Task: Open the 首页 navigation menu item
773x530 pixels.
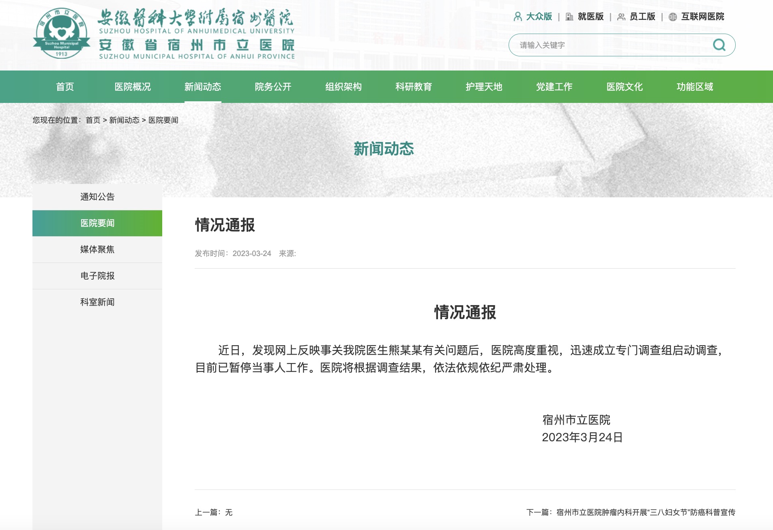Action: (x=65, y=87)
